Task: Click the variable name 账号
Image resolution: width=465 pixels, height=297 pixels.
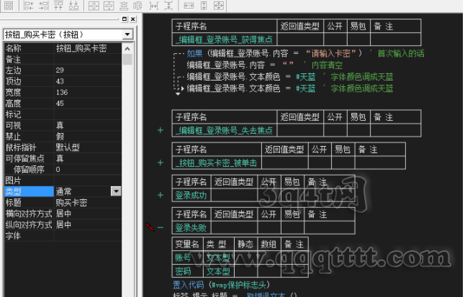Action: pos(183,257)
